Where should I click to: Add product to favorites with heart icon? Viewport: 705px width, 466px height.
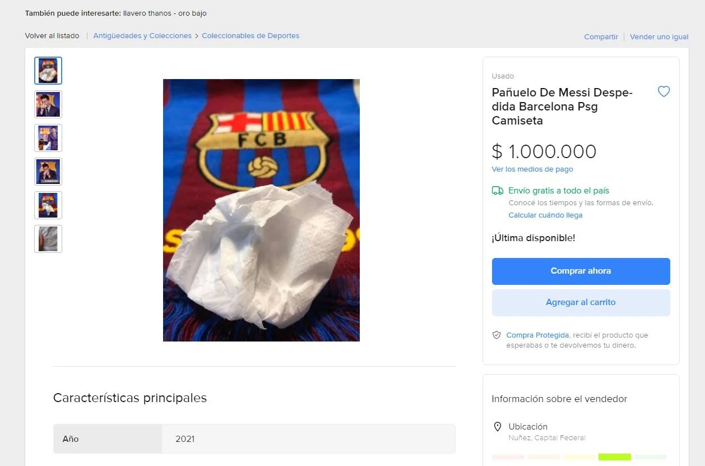(x=664, y=91)
